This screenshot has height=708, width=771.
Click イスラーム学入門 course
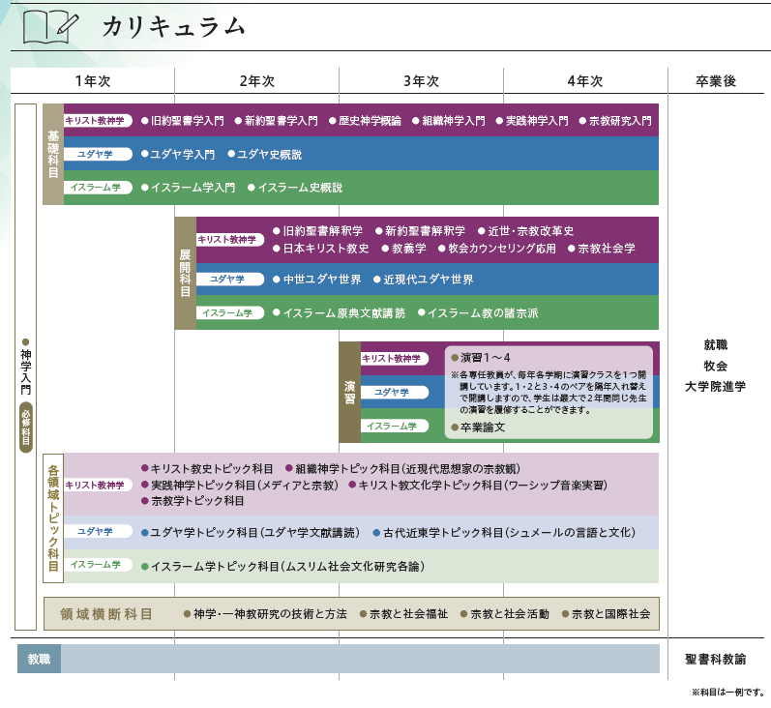[189, 188]
